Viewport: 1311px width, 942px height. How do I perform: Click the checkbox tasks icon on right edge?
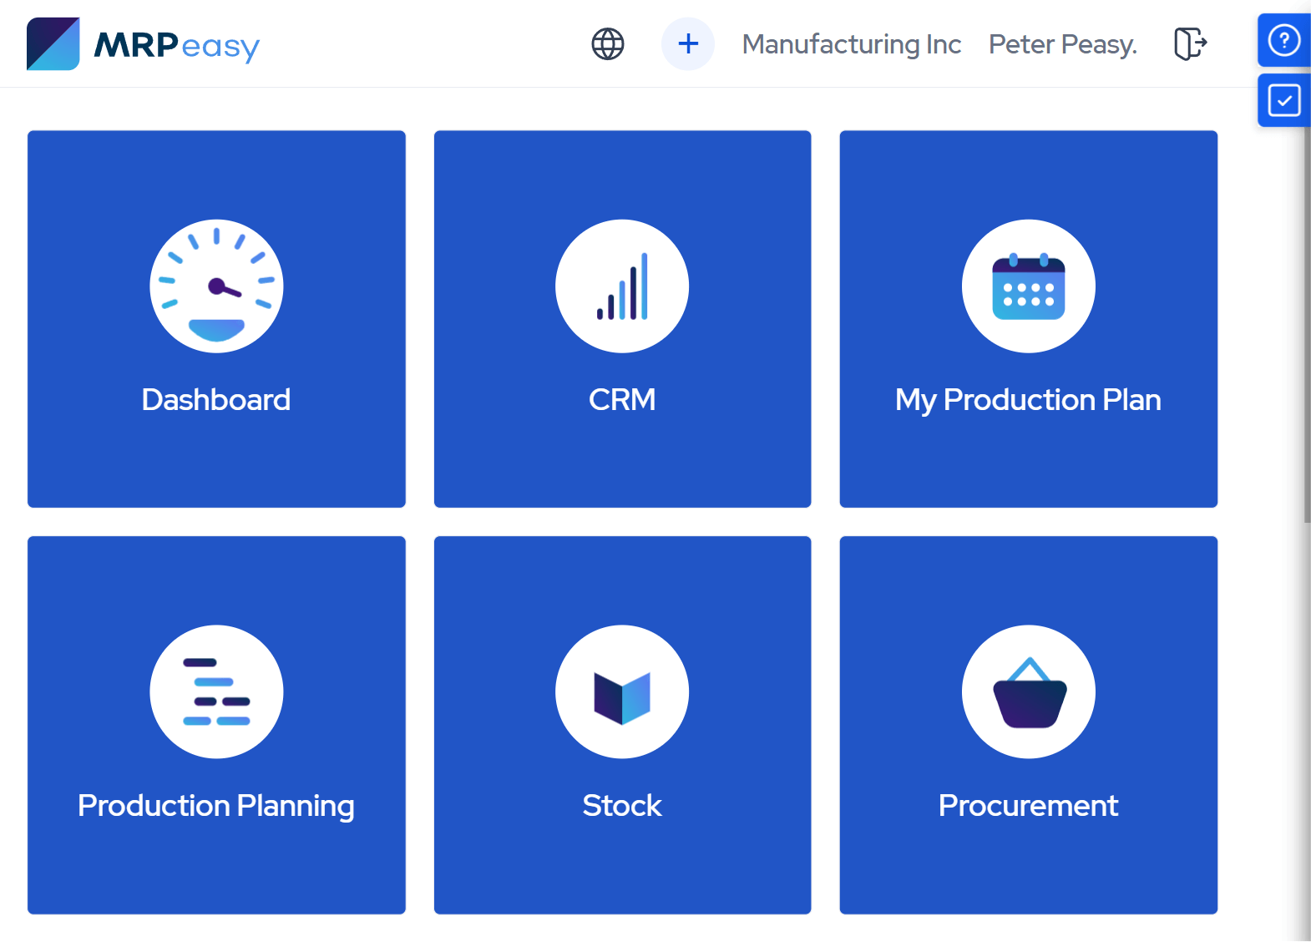click(1284, 99)
